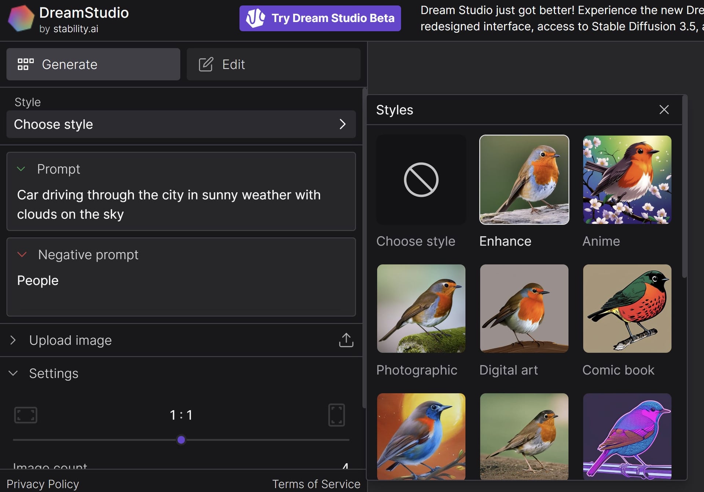Pick the Photographic style thumbnail

(421, 309)
